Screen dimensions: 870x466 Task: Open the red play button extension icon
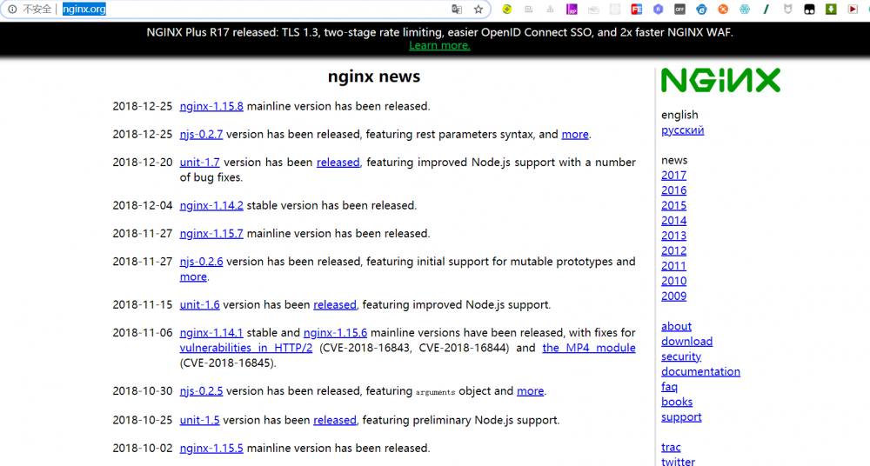[853, 9]
